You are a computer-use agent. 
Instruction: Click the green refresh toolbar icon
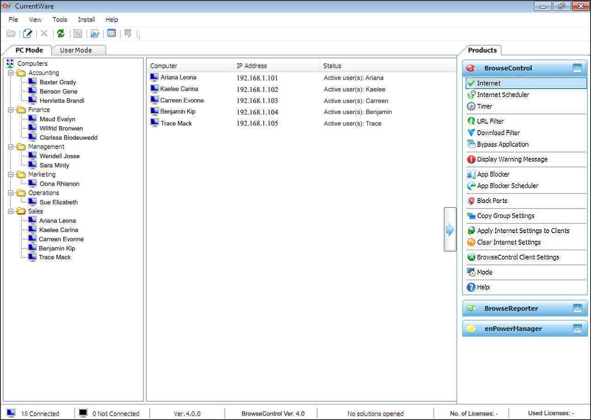tap(60, 33)
